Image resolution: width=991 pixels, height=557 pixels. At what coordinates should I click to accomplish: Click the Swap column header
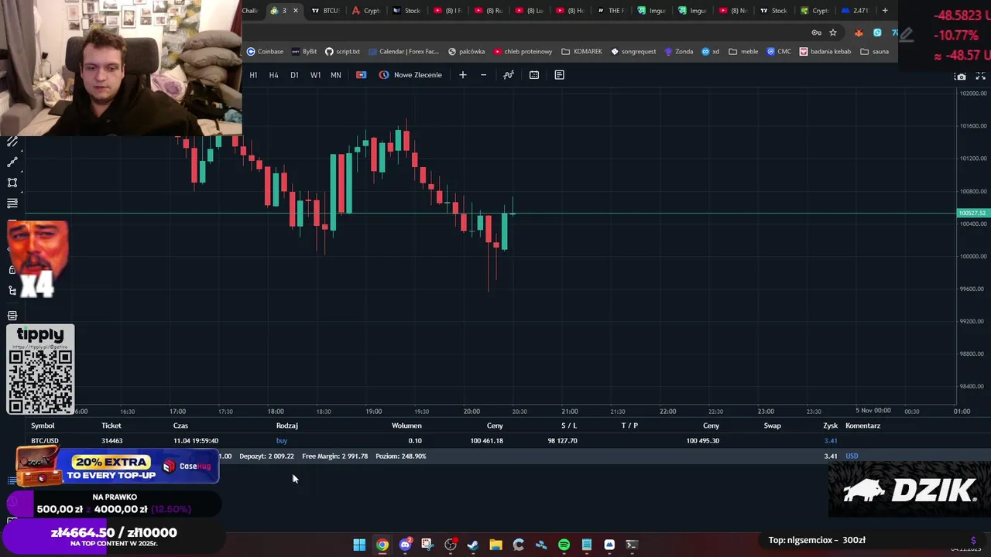[772, 425]
